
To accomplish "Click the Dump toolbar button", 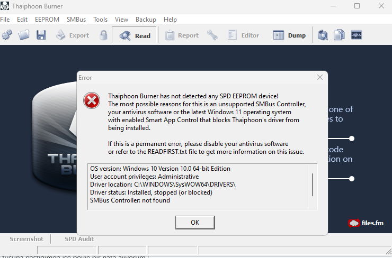I will (289, 35).
